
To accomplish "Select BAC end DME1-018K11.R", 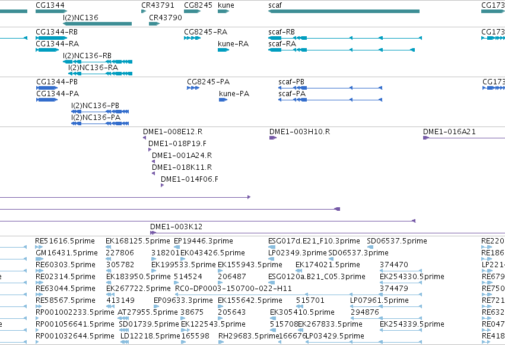I will (153, 173).
